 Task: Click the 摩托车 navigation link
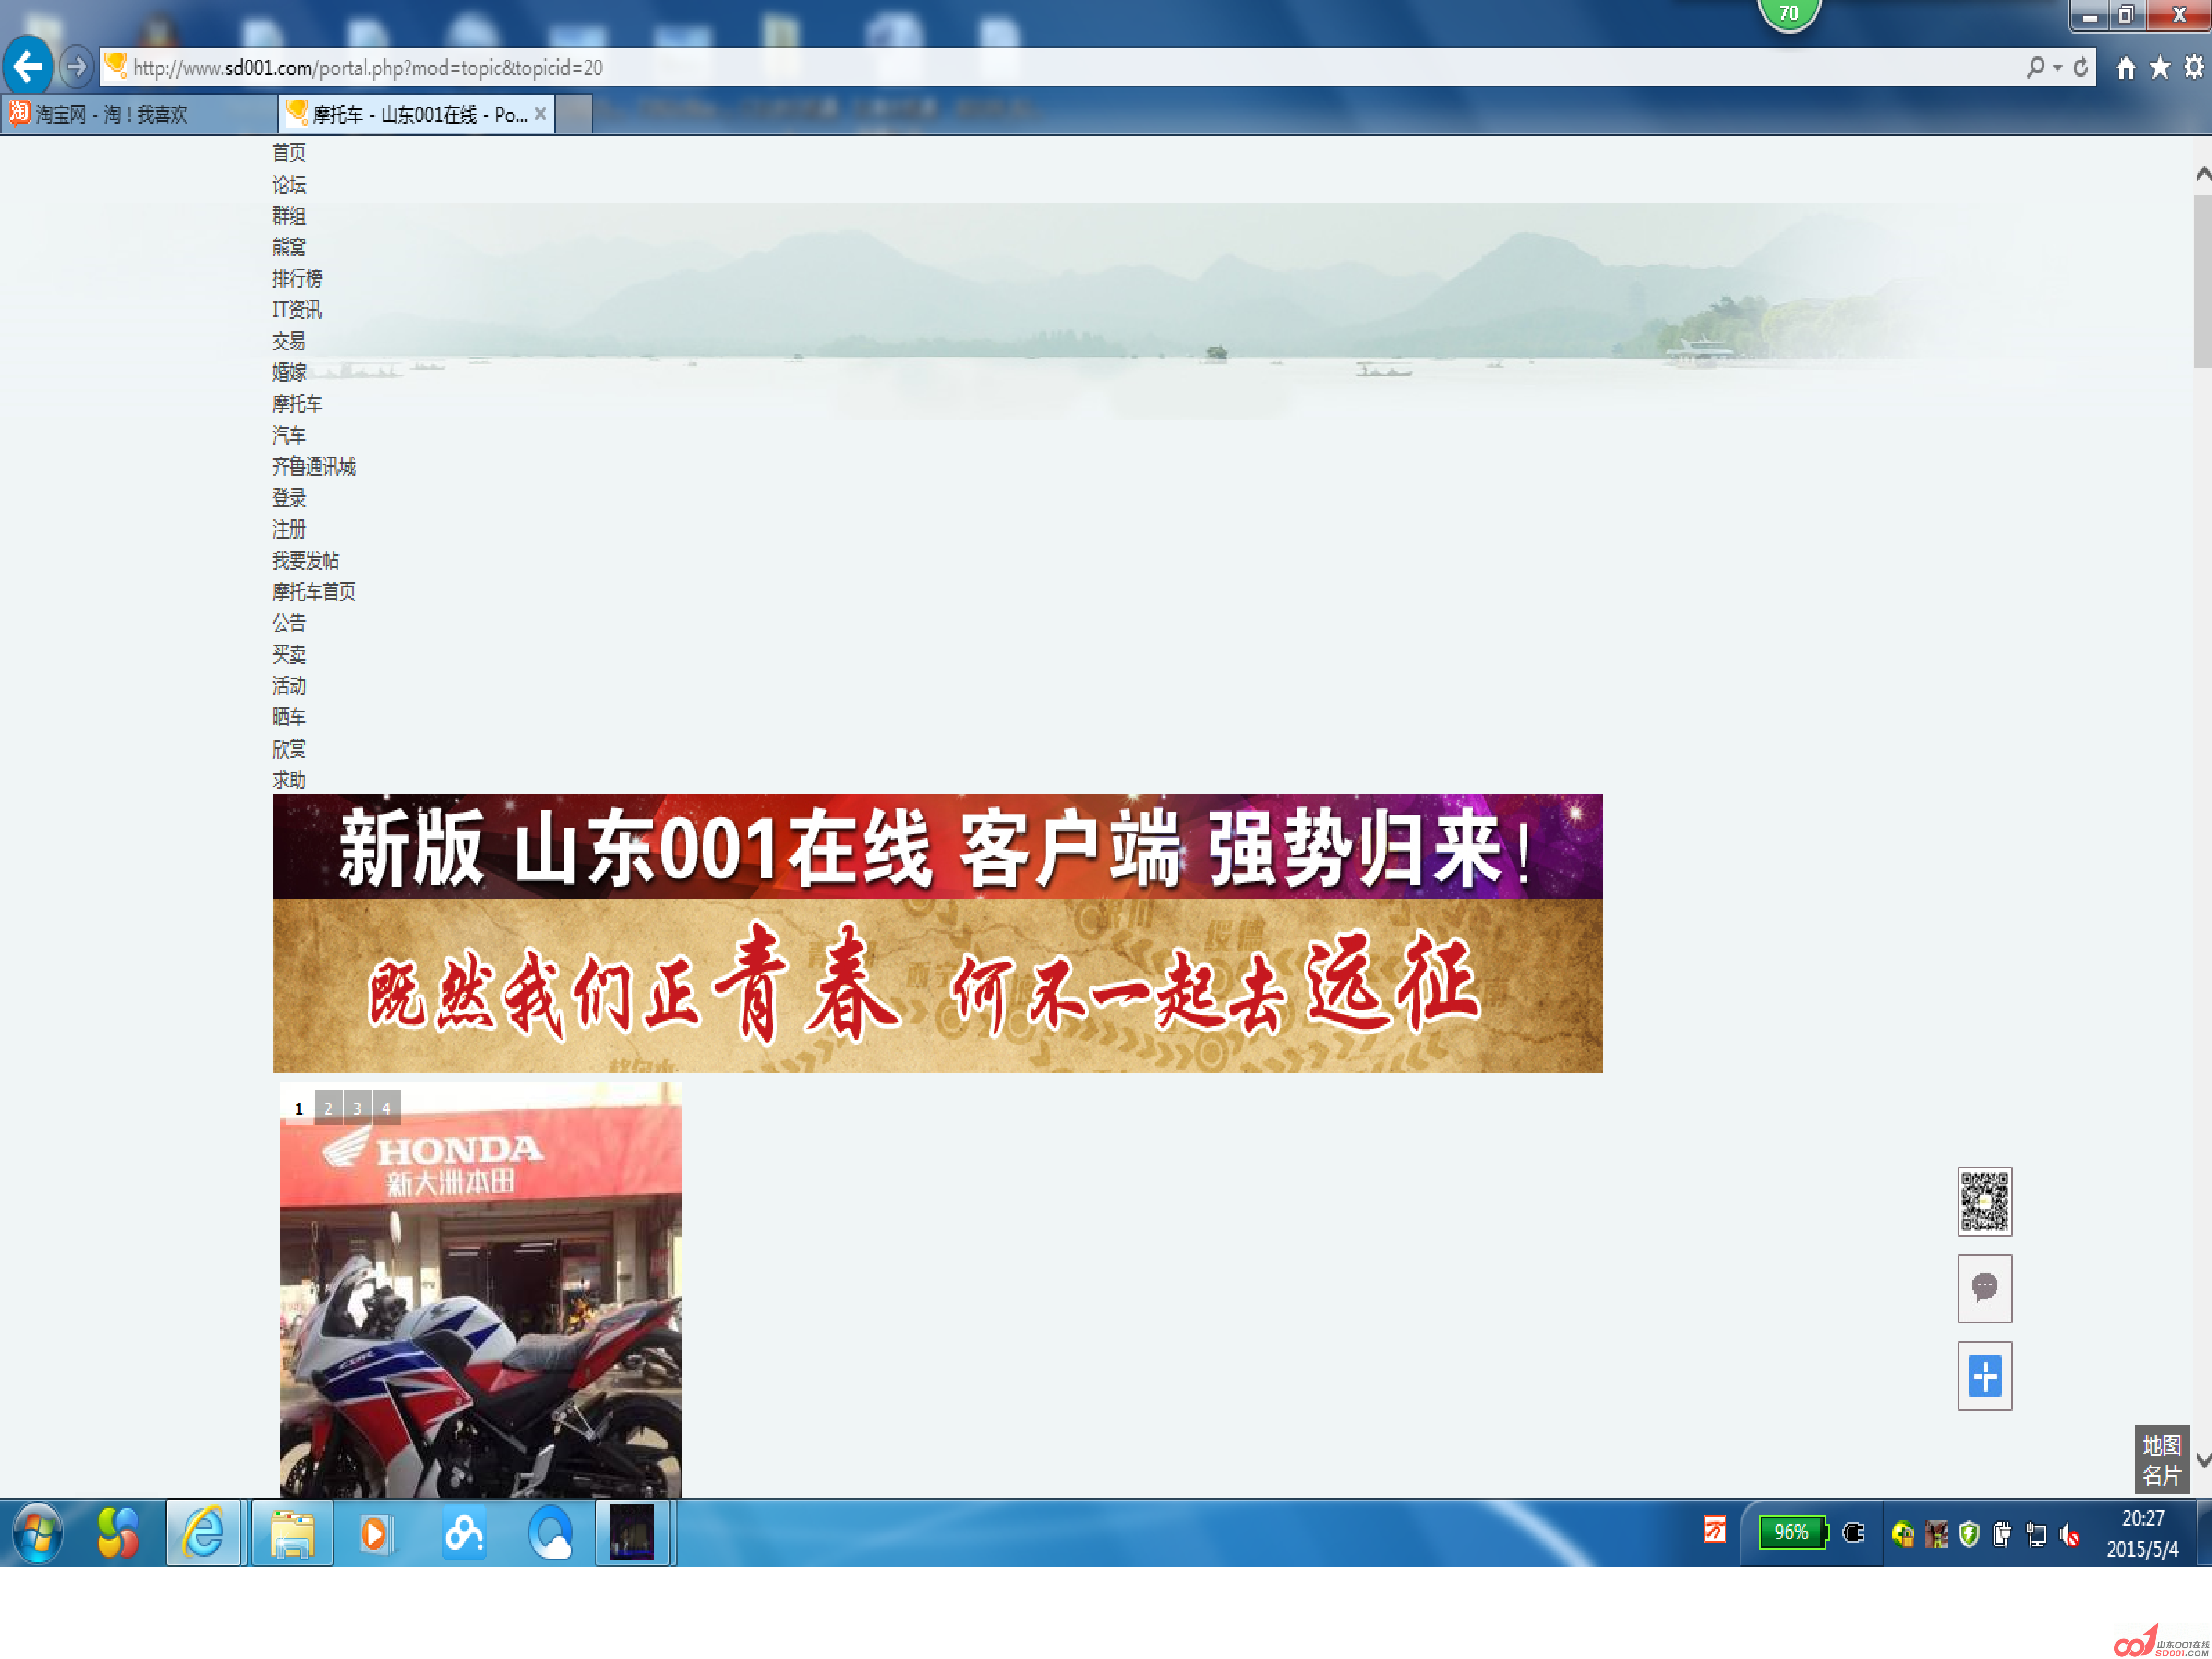(x=297, y=404)
